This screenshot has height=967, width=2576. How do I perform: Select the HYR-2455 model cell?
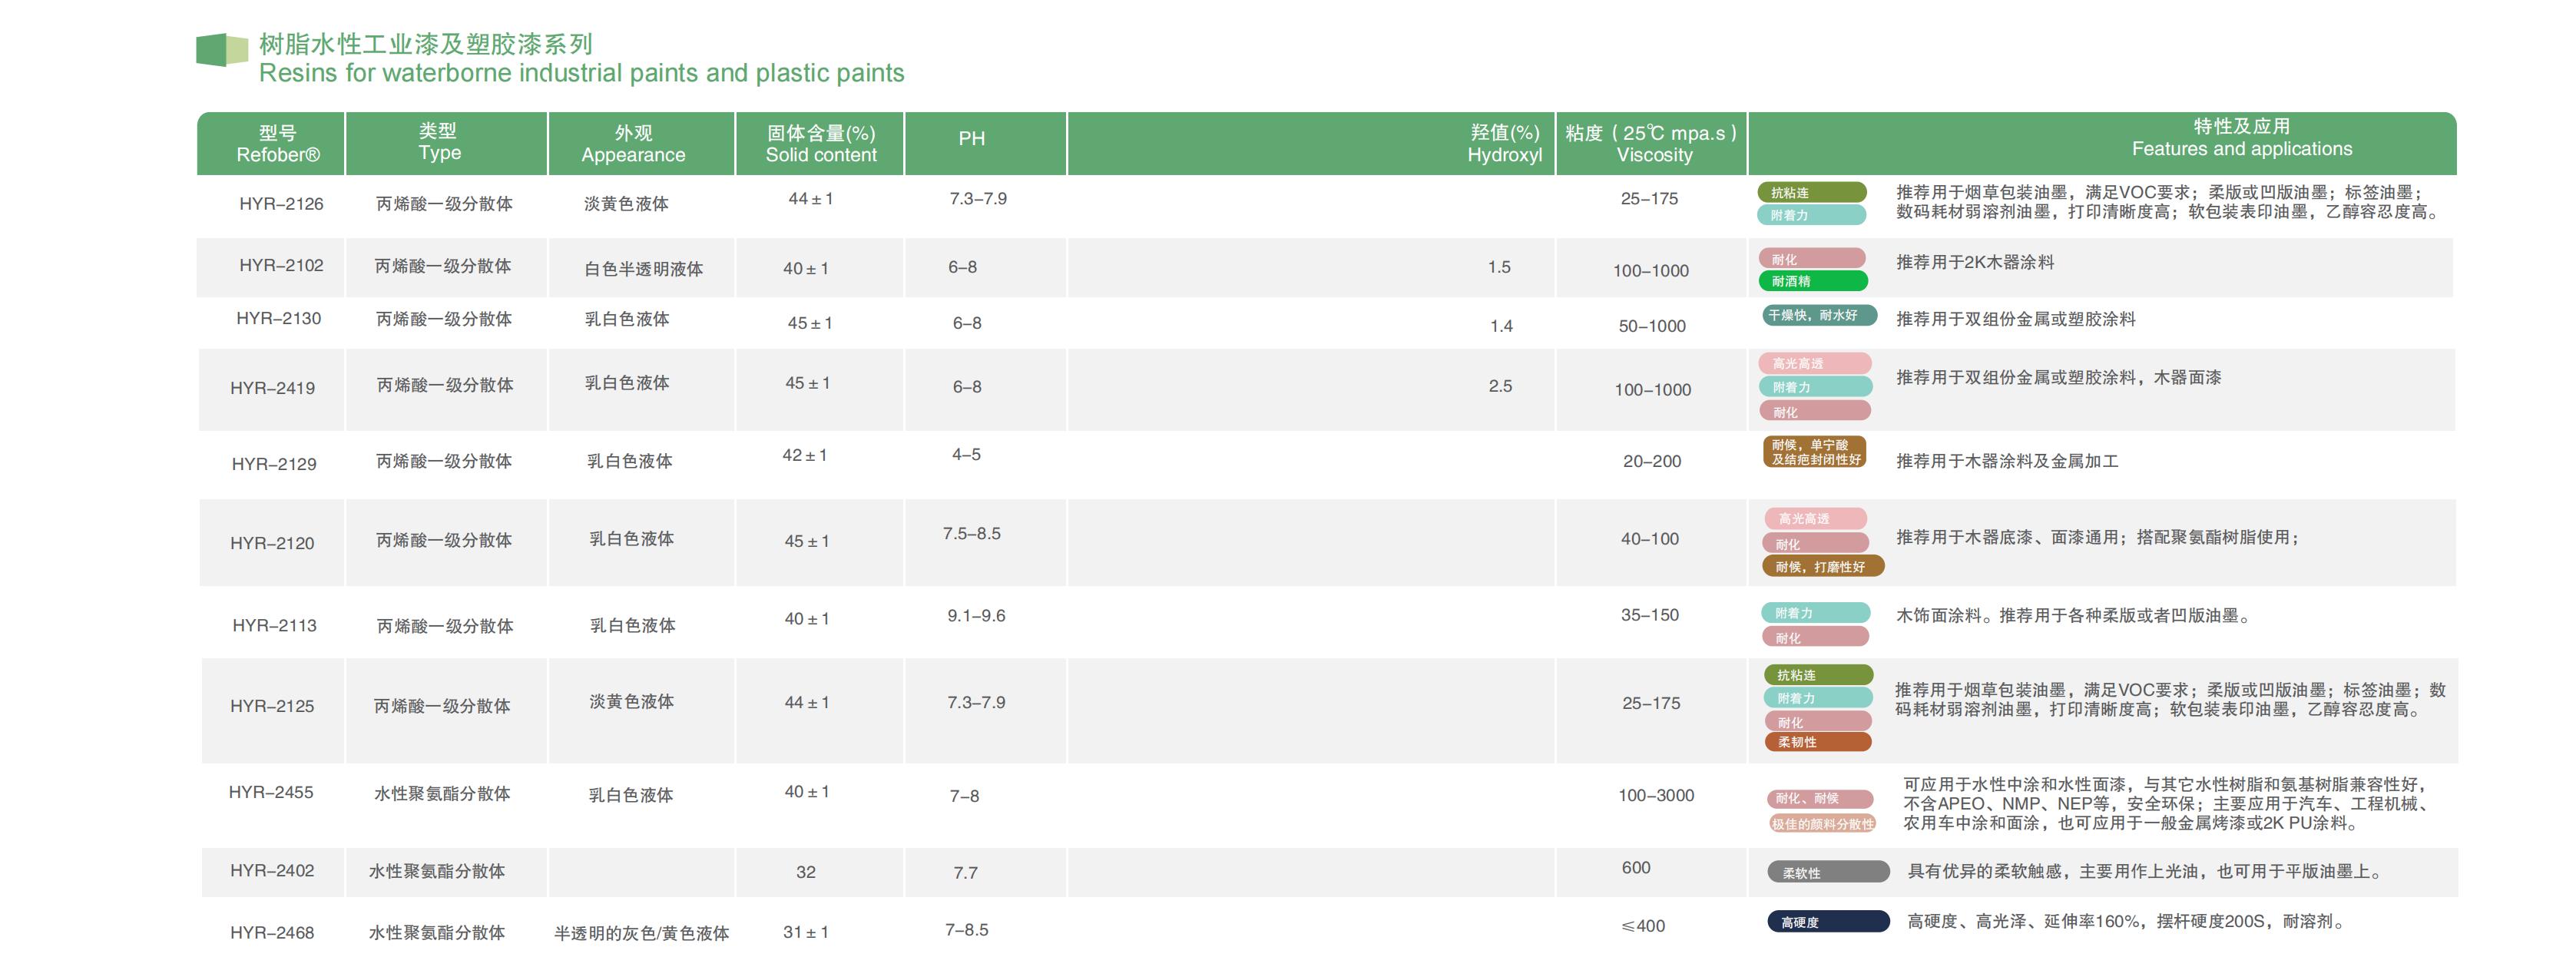[271, 793]
